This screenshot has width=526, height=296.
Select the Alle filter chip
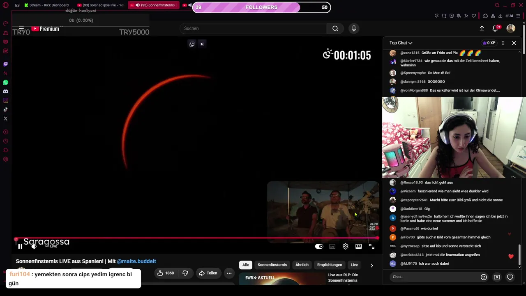[x=245, y=265]
